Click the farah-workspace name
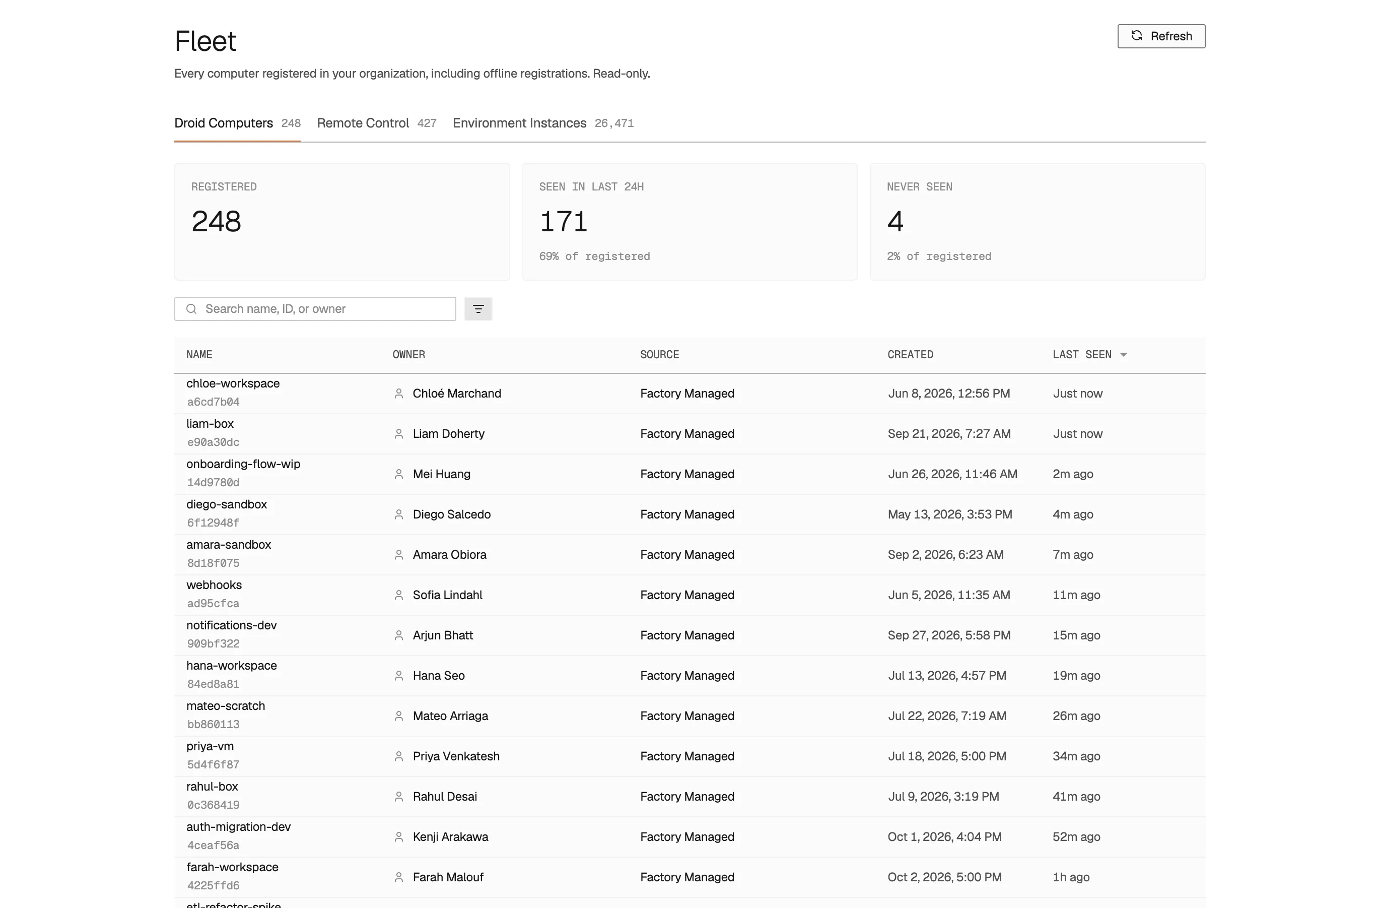This screenshot has width=1380, height=908. coord(232,867)
